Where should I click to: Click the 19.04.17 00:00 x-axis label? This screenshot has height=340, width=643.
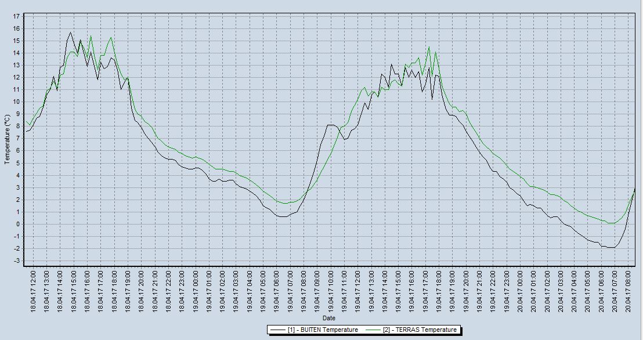pos(195,290)
